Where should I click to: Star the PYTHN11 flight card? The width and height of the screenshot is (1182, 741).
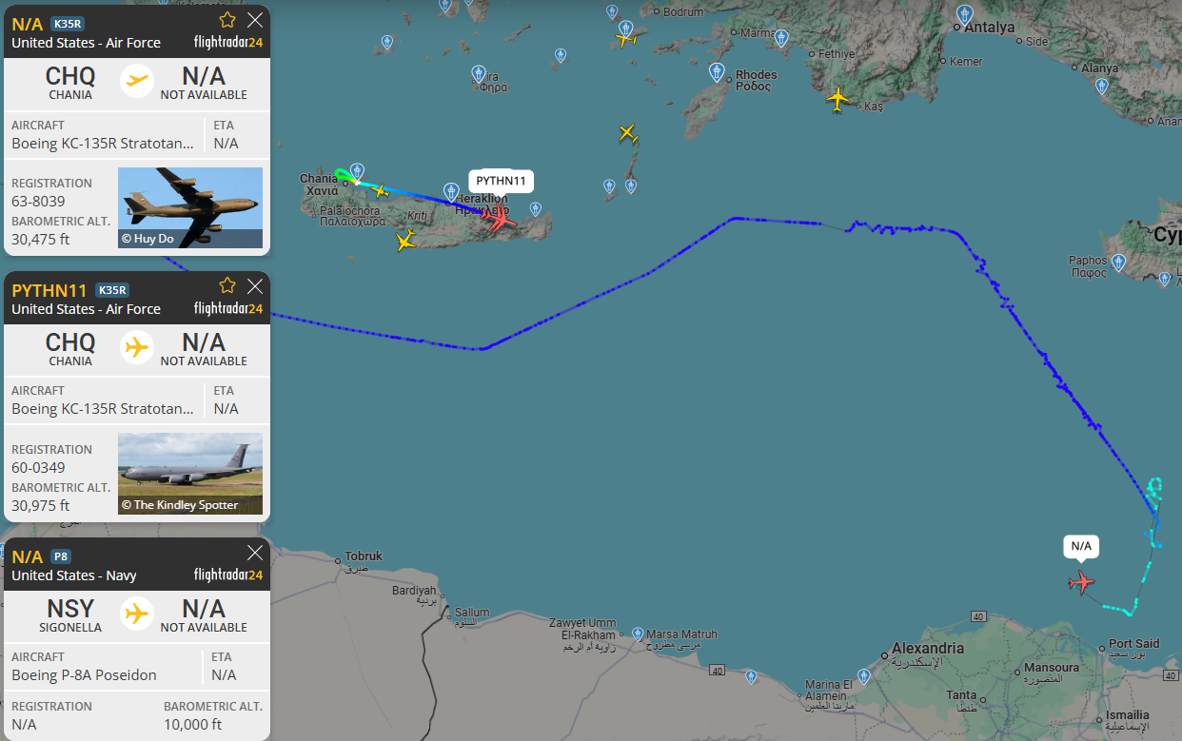tap(227, 285)
